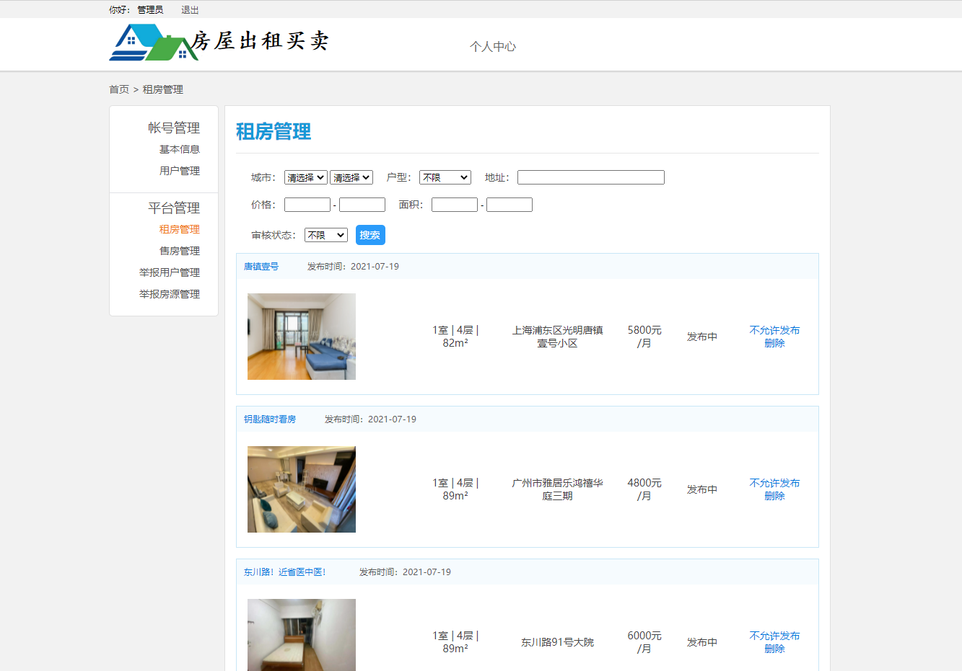Viewport: 962px width, 671px height.
Task: Click 退出 to log out
Action: (191, 9)
